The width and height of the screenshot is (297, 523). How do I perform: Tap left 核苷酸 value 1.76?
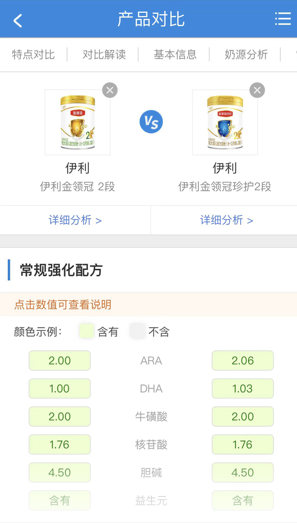point(60,445)
